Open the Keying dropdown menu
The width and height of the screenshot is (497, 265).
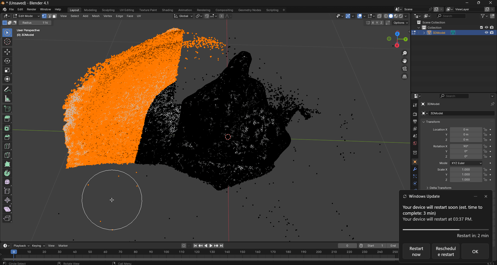click(x=38, y=246)
